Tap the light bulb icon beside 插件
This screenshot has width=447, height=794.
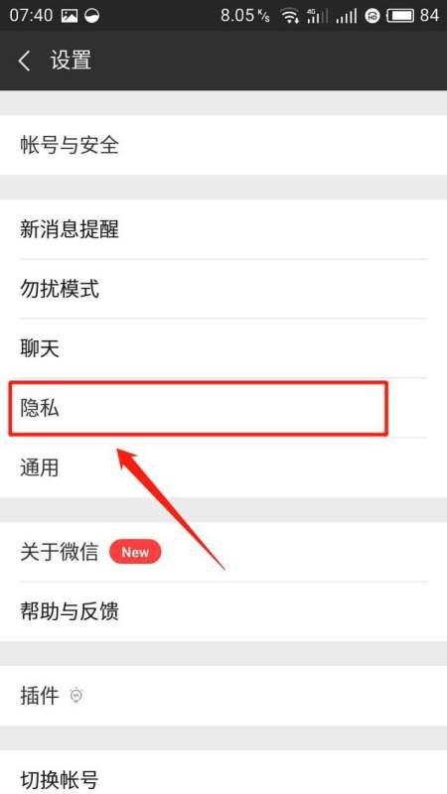(76, 696)
